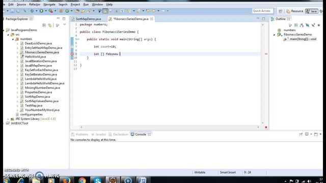
Task: Open the Window menu
Action: click(x=97, y=5)
